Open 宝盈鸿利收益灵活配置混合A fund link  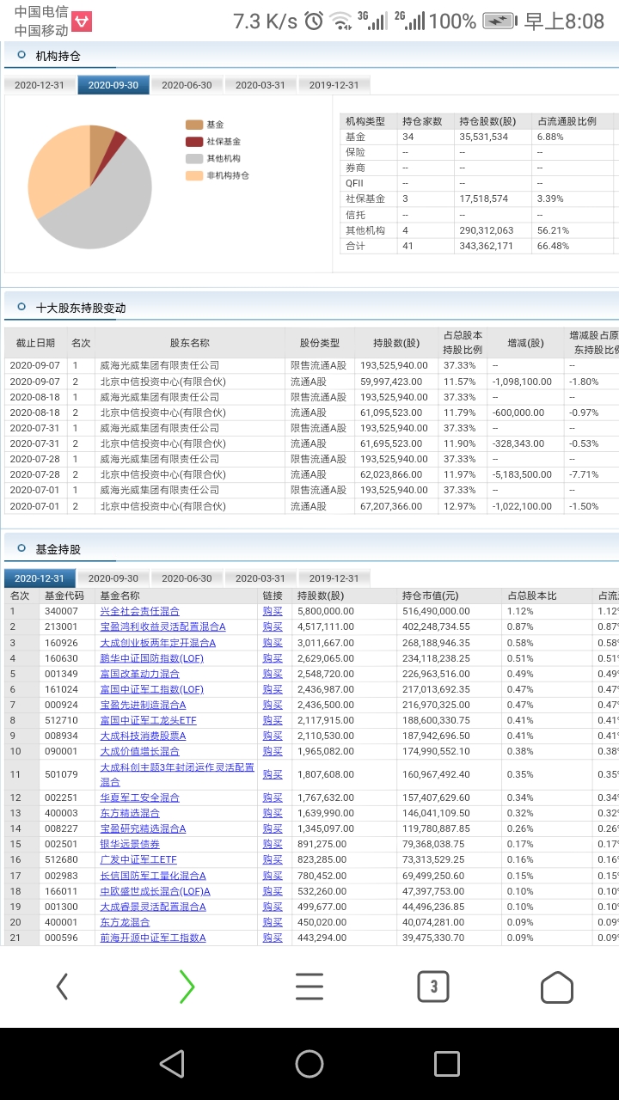[x=162, y=626]
